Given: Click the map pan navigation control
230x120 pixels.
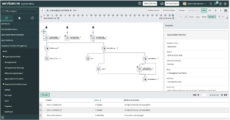Looking at the screenshot, I should [x=43, y=32].
